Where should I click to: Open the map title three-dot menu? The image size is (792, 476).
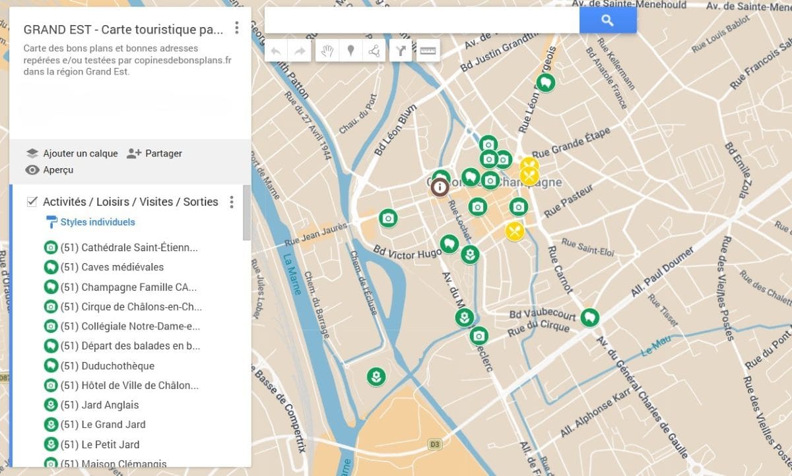[237, 29]
